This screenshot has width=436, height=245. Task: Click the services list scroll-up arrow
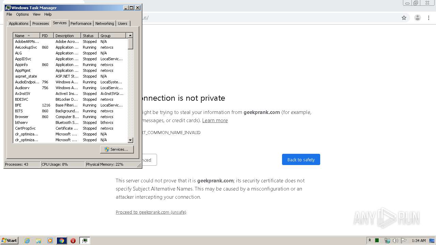point(130,35)
